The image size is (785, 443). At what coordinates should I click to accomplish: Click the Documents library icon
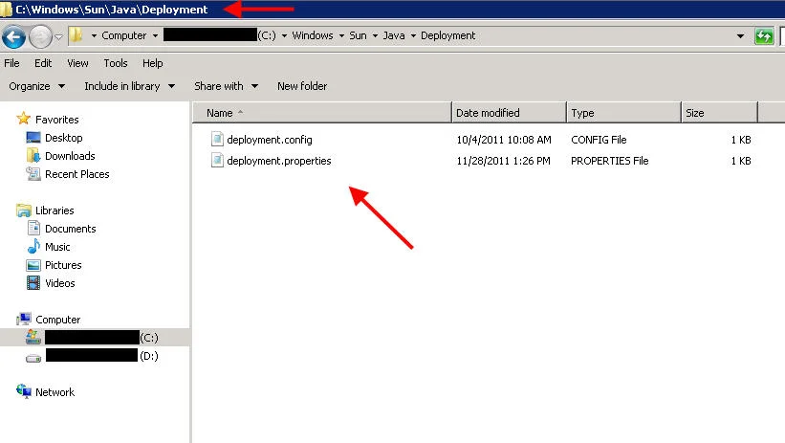33,228
